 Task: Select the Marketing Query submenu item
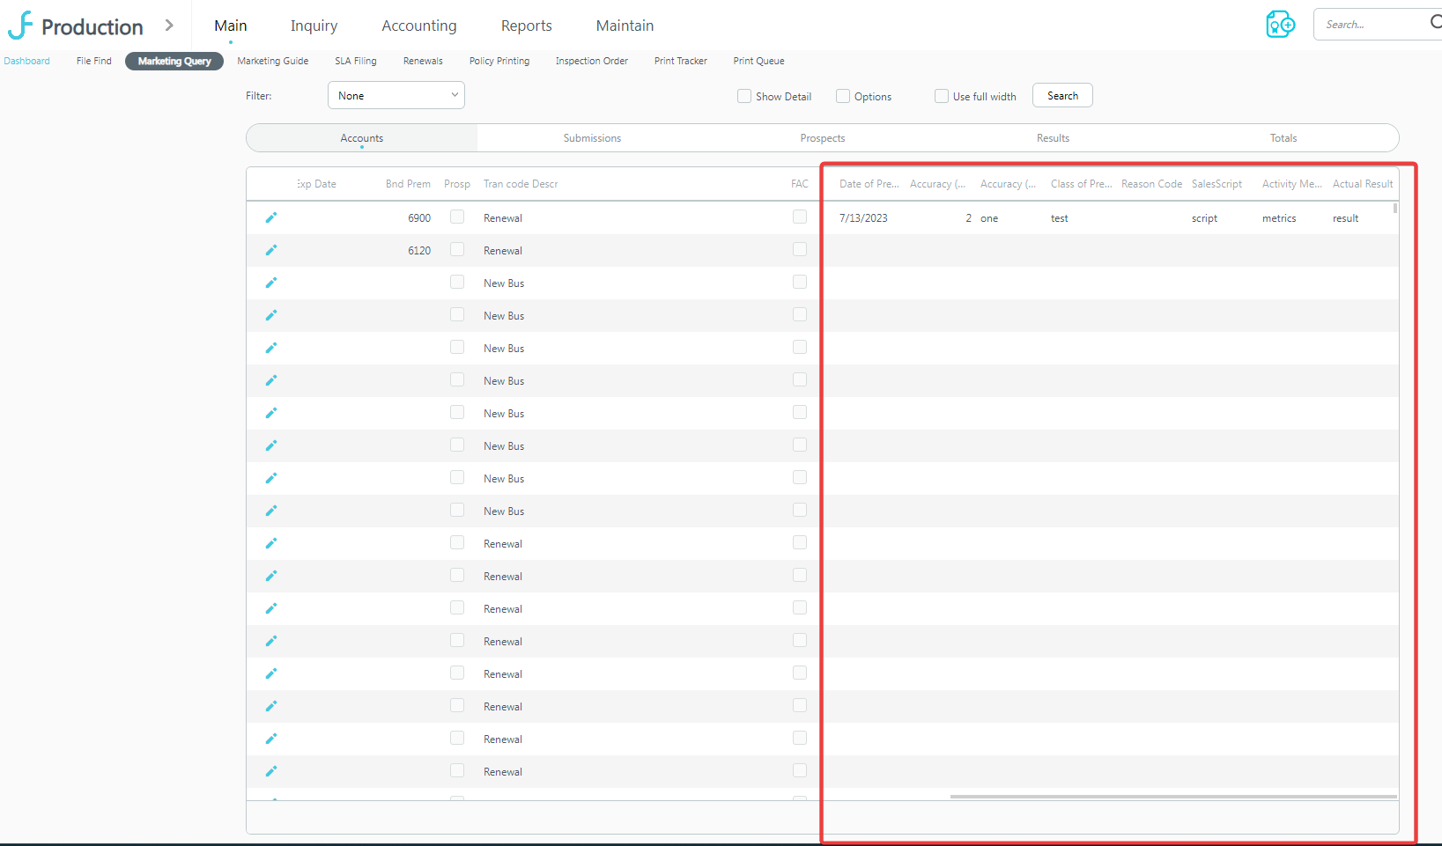[174, 61]
